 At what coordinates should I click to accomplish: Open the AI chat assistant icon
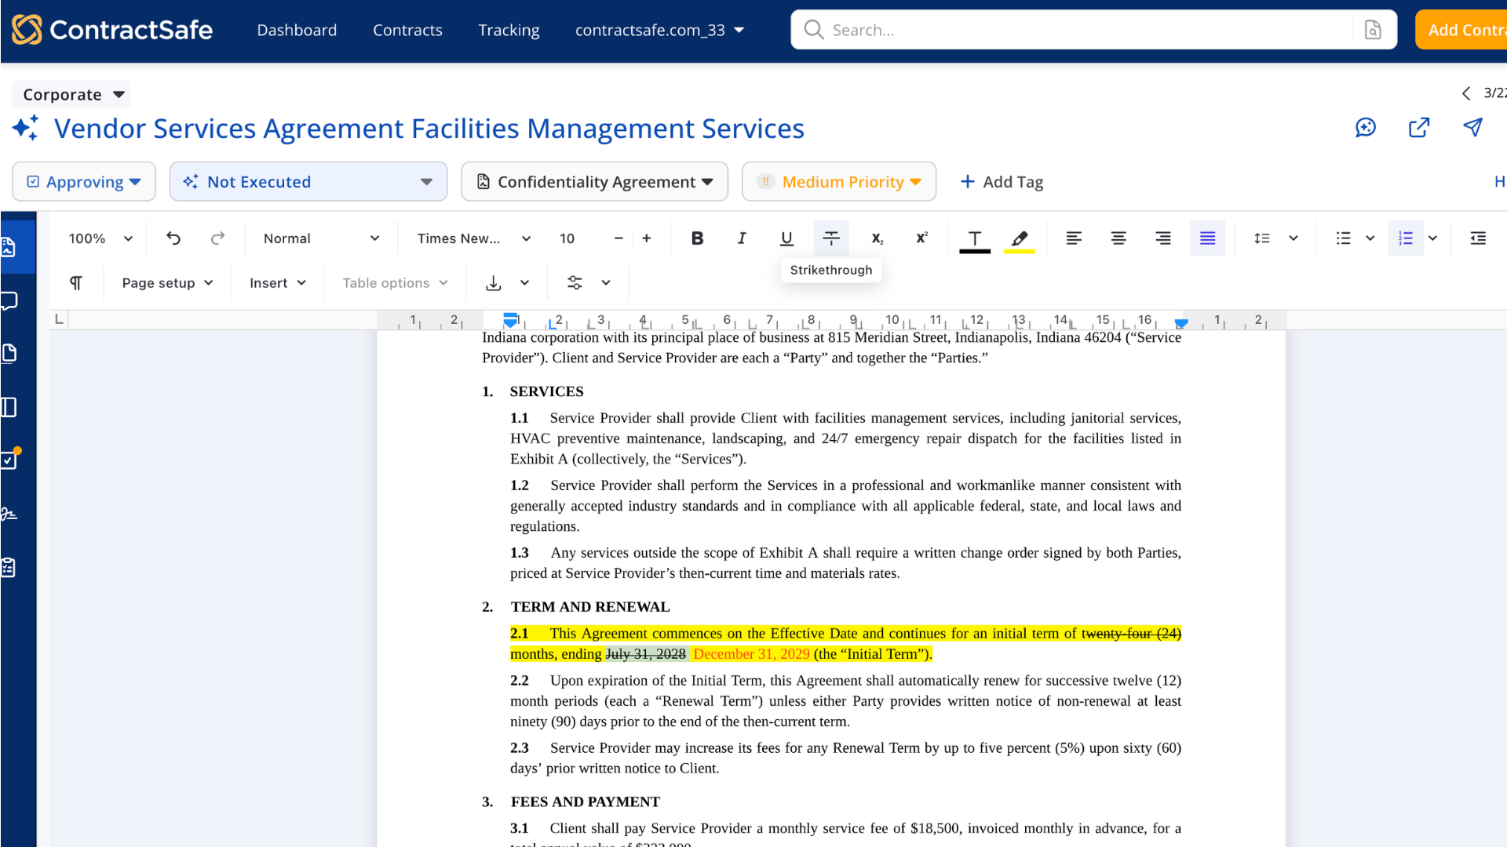[1366, 127]
